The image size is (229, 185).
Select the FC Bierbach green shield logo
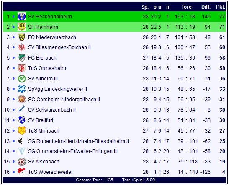point(22,58)
